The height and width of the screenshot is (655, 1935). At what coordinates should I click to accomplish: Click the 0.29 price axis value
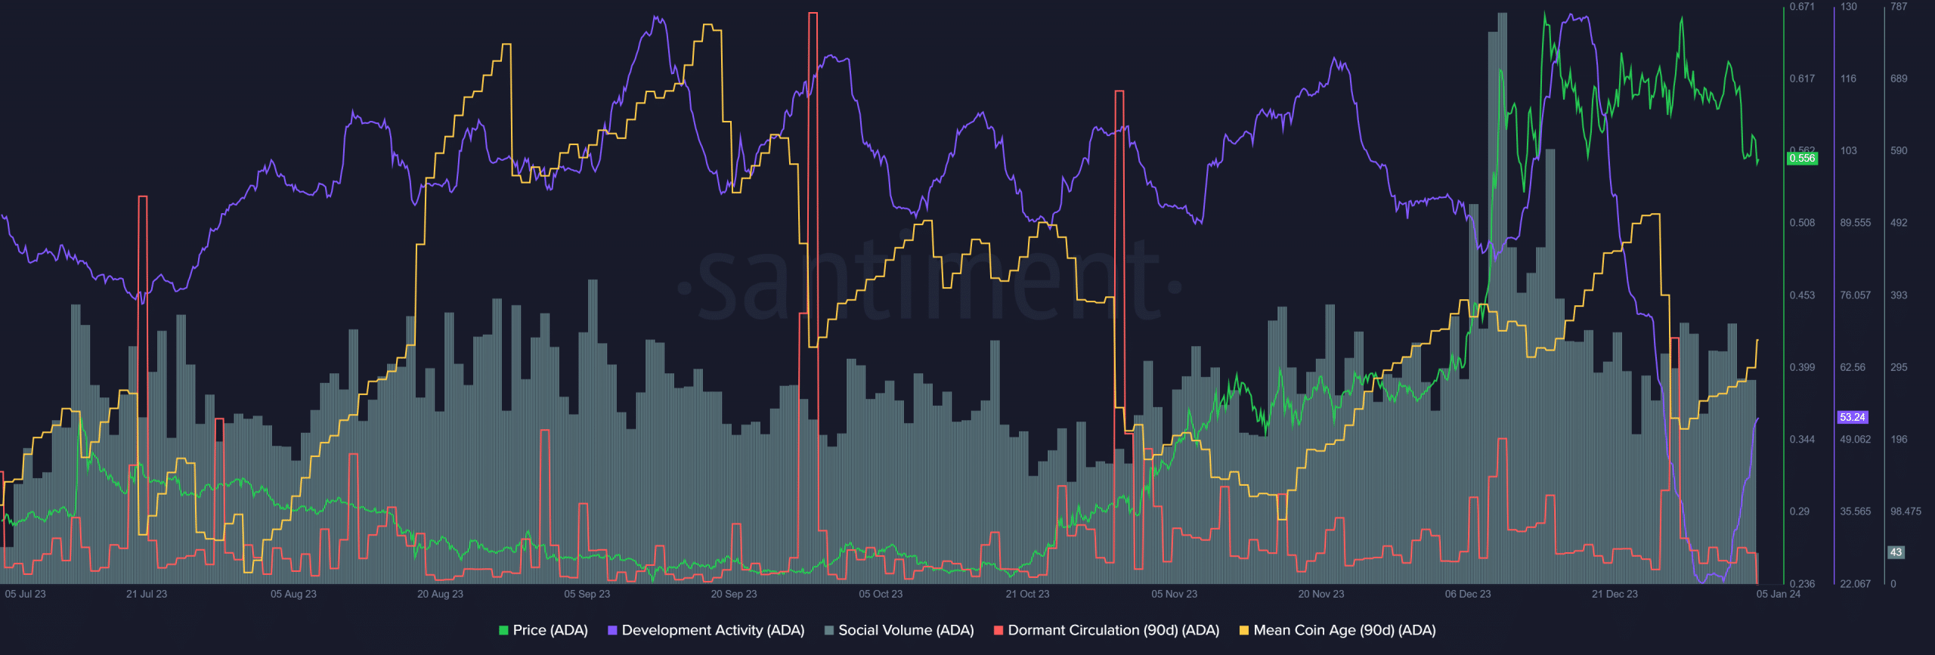(1800, 511)
